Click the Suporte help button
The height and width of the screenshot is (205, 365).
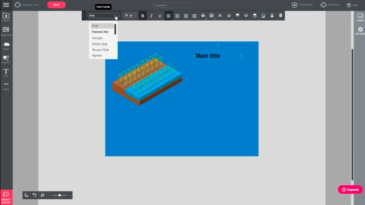point(350,189)
